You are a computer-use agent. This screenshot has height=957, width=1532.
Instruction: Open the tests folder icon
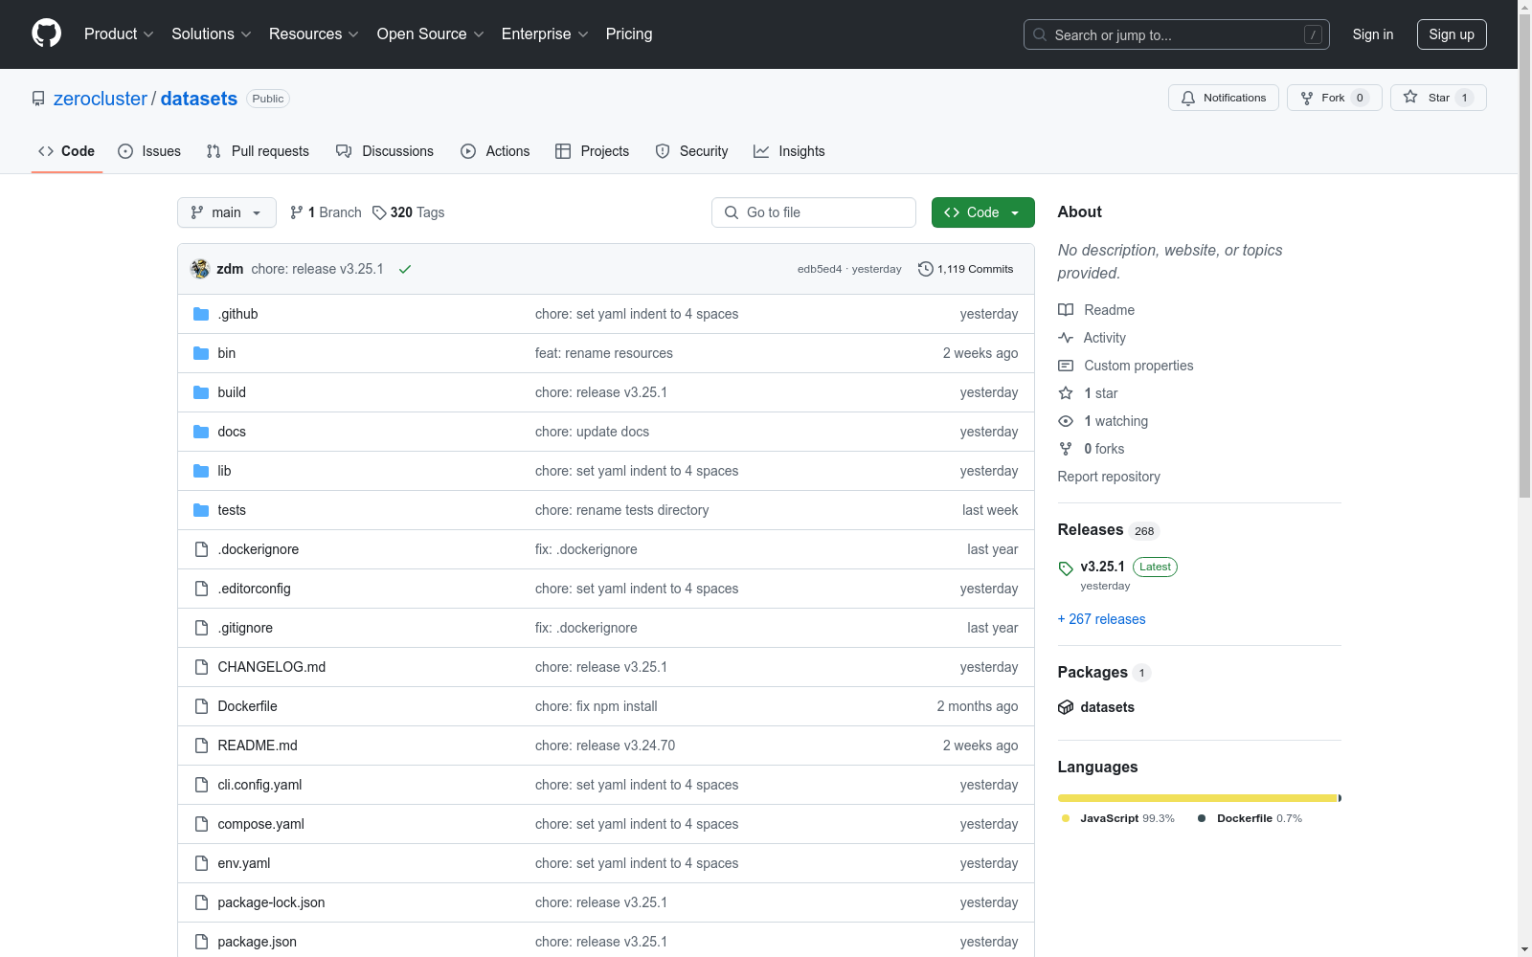201,510
